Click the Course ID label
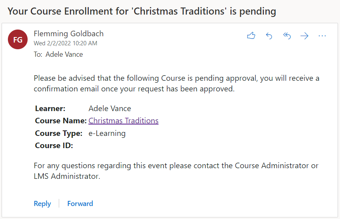 [54, 146]
